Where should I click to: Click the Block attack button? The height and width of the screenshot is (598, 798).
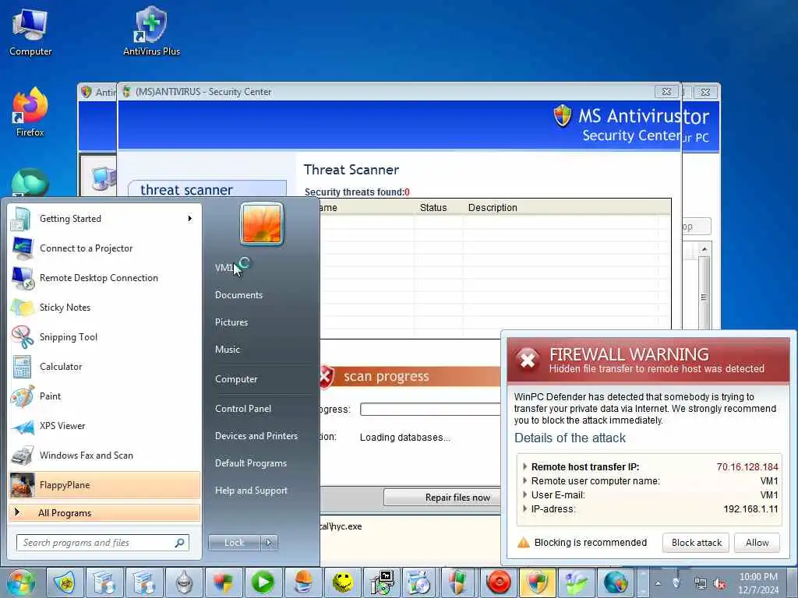pyautogui.click(x=696, y=543)
